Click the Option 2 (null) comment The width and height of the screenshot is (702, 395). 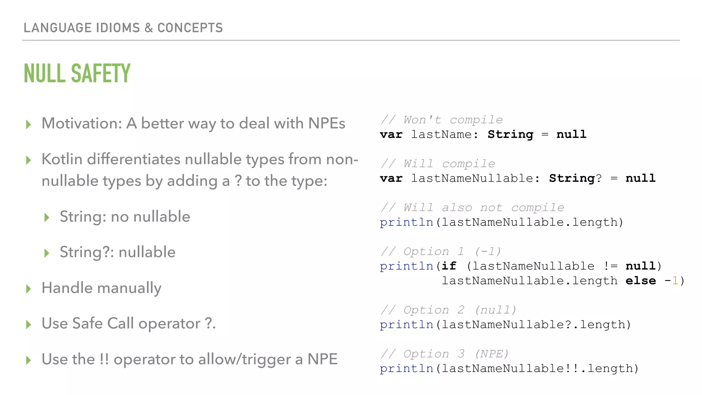(x=448, y=310)
